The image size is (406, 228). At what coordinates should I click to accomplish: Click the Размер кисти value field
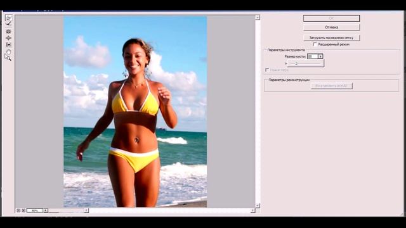point(313,56)
